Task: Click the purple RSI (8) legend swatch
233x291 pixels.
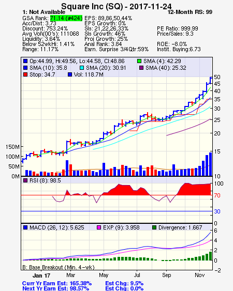Action: [x=25, y=180]
